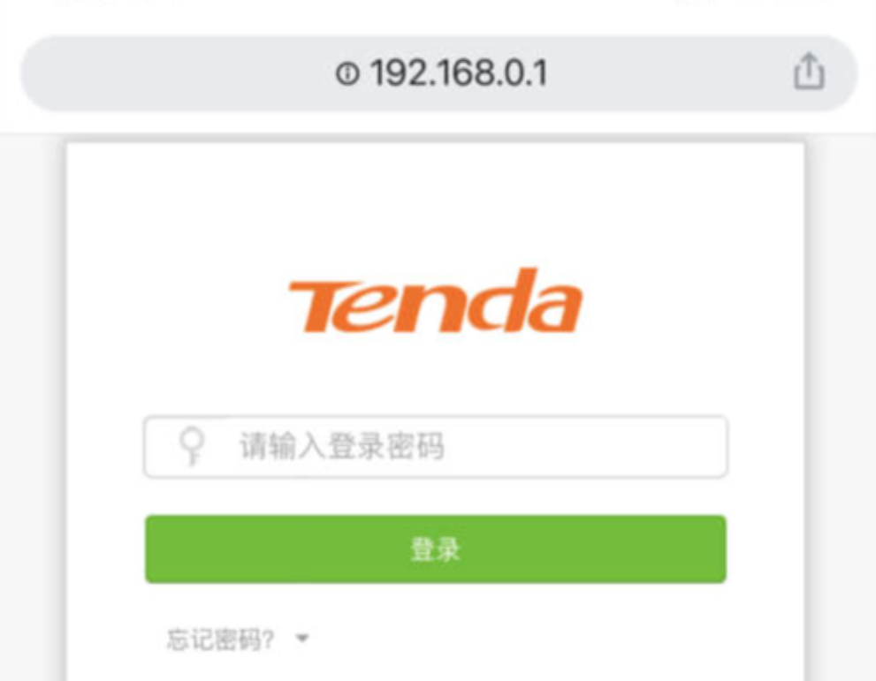Expand the 忘记密码 dropdown arrow
Viewport: 876px width, 681px height.
point(302,638)
